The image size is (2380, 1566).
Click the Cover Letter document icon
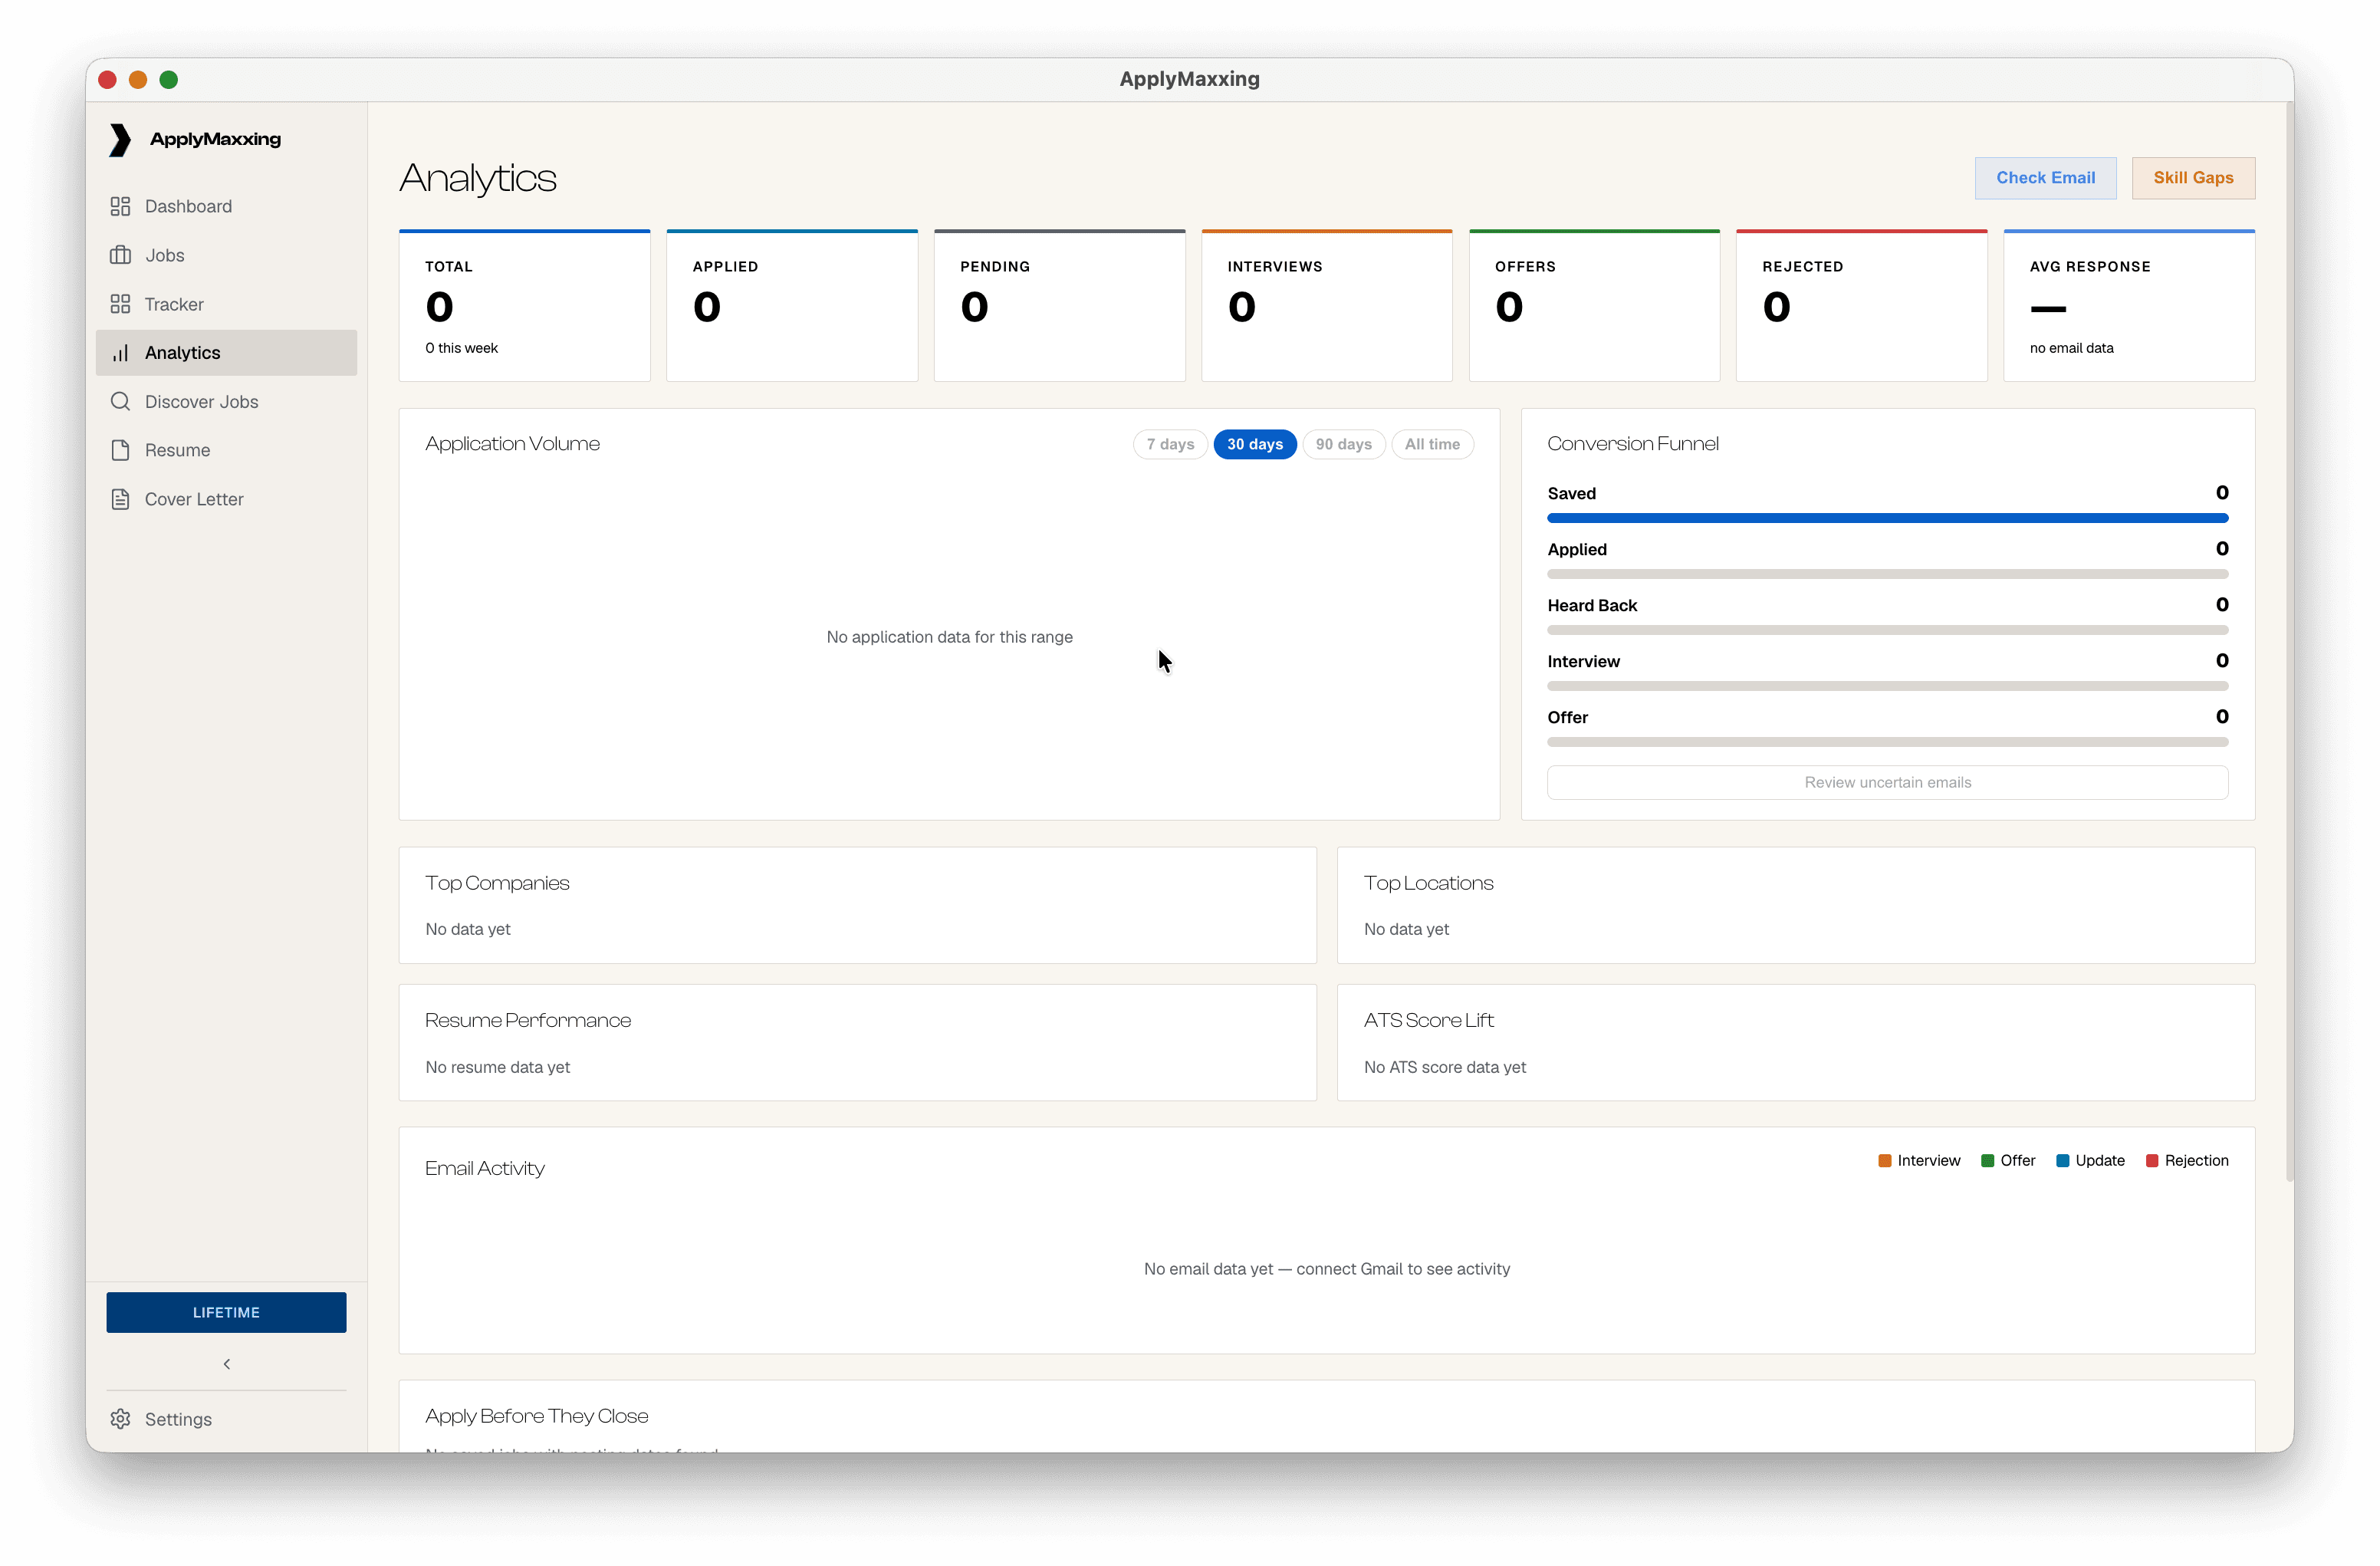120,499
